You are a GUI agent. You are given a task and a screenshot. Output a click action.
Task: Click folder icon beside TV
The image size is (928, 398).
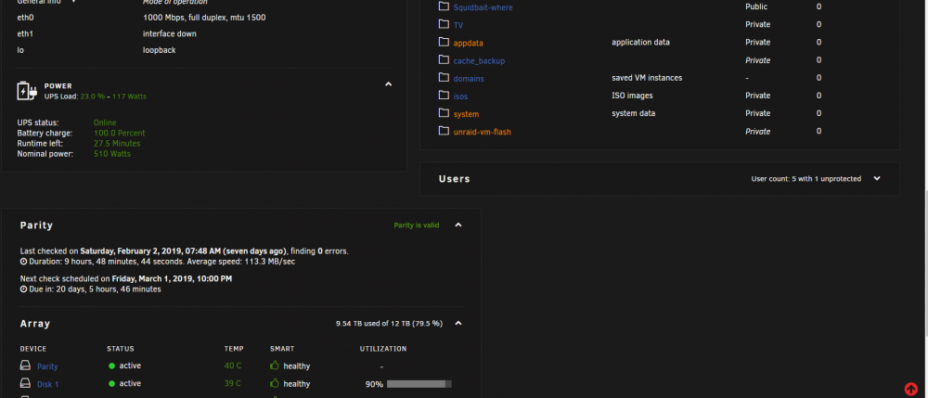point(444,24)
